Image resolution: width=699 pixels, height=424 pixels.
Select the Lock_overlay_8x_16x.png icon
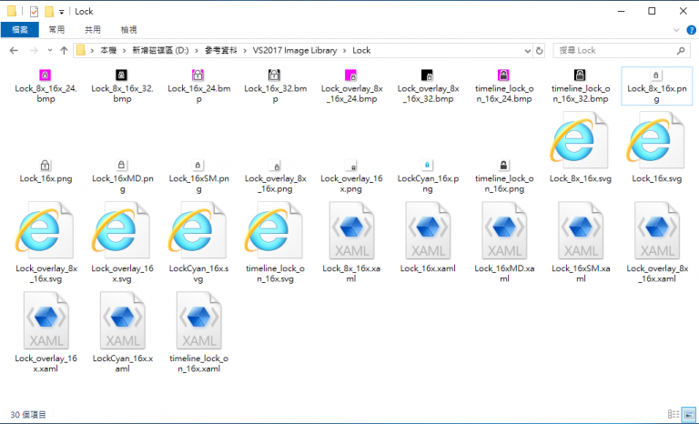coord(274,166)
